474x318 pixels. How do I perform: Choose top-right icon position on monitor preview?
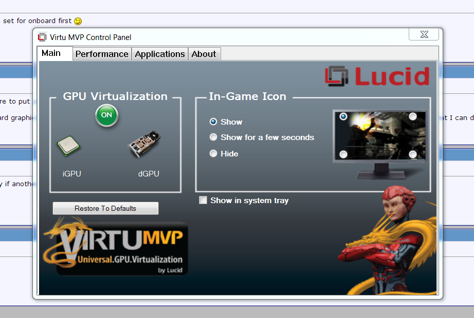click(413, 116)
